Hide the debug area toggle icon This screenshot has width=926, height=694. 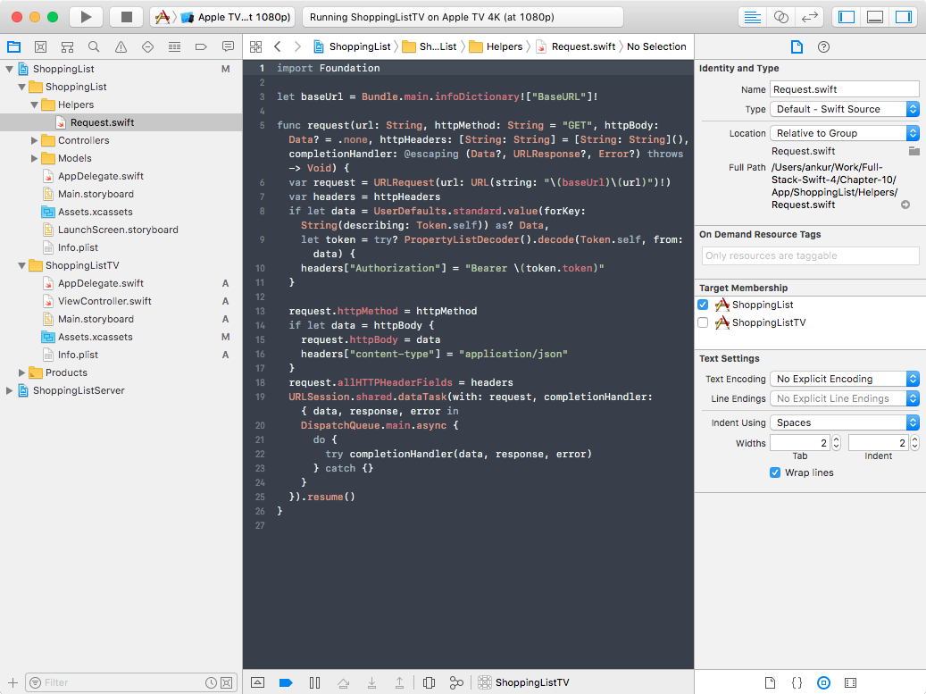257,682
